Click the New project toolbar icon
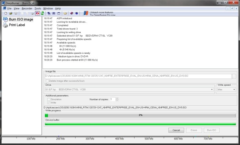 point(6,13)
